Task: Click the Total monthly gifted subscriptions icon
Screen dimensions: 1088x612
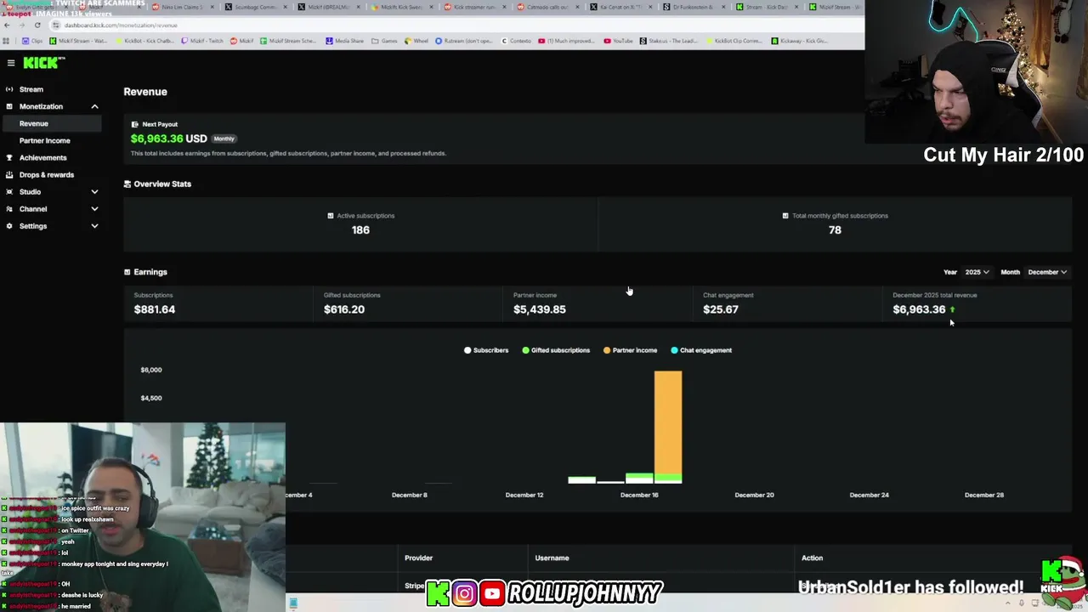Action: click(785, 216)
